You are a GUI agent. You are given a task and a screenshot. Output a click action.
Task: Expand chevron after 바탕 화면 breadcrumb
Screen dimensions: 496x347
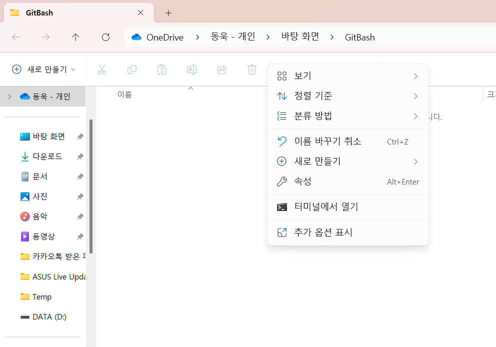point(332,37)
